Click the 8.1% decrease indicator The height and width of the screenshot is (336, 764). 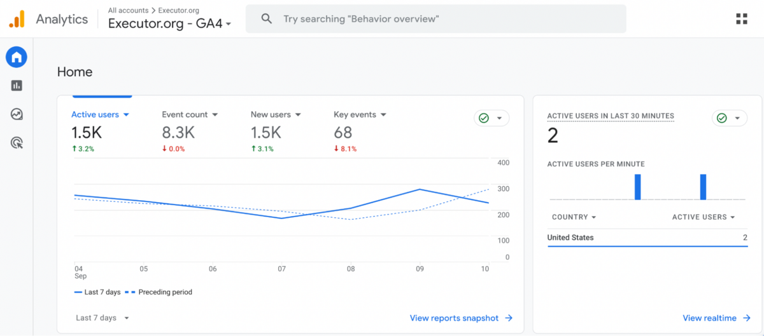click(345, 149)
